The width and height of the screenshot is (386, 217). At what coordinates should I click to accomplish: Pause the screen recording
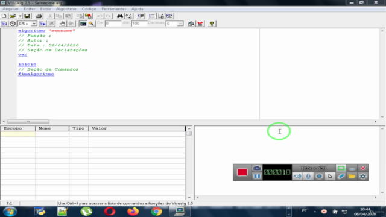257,177
